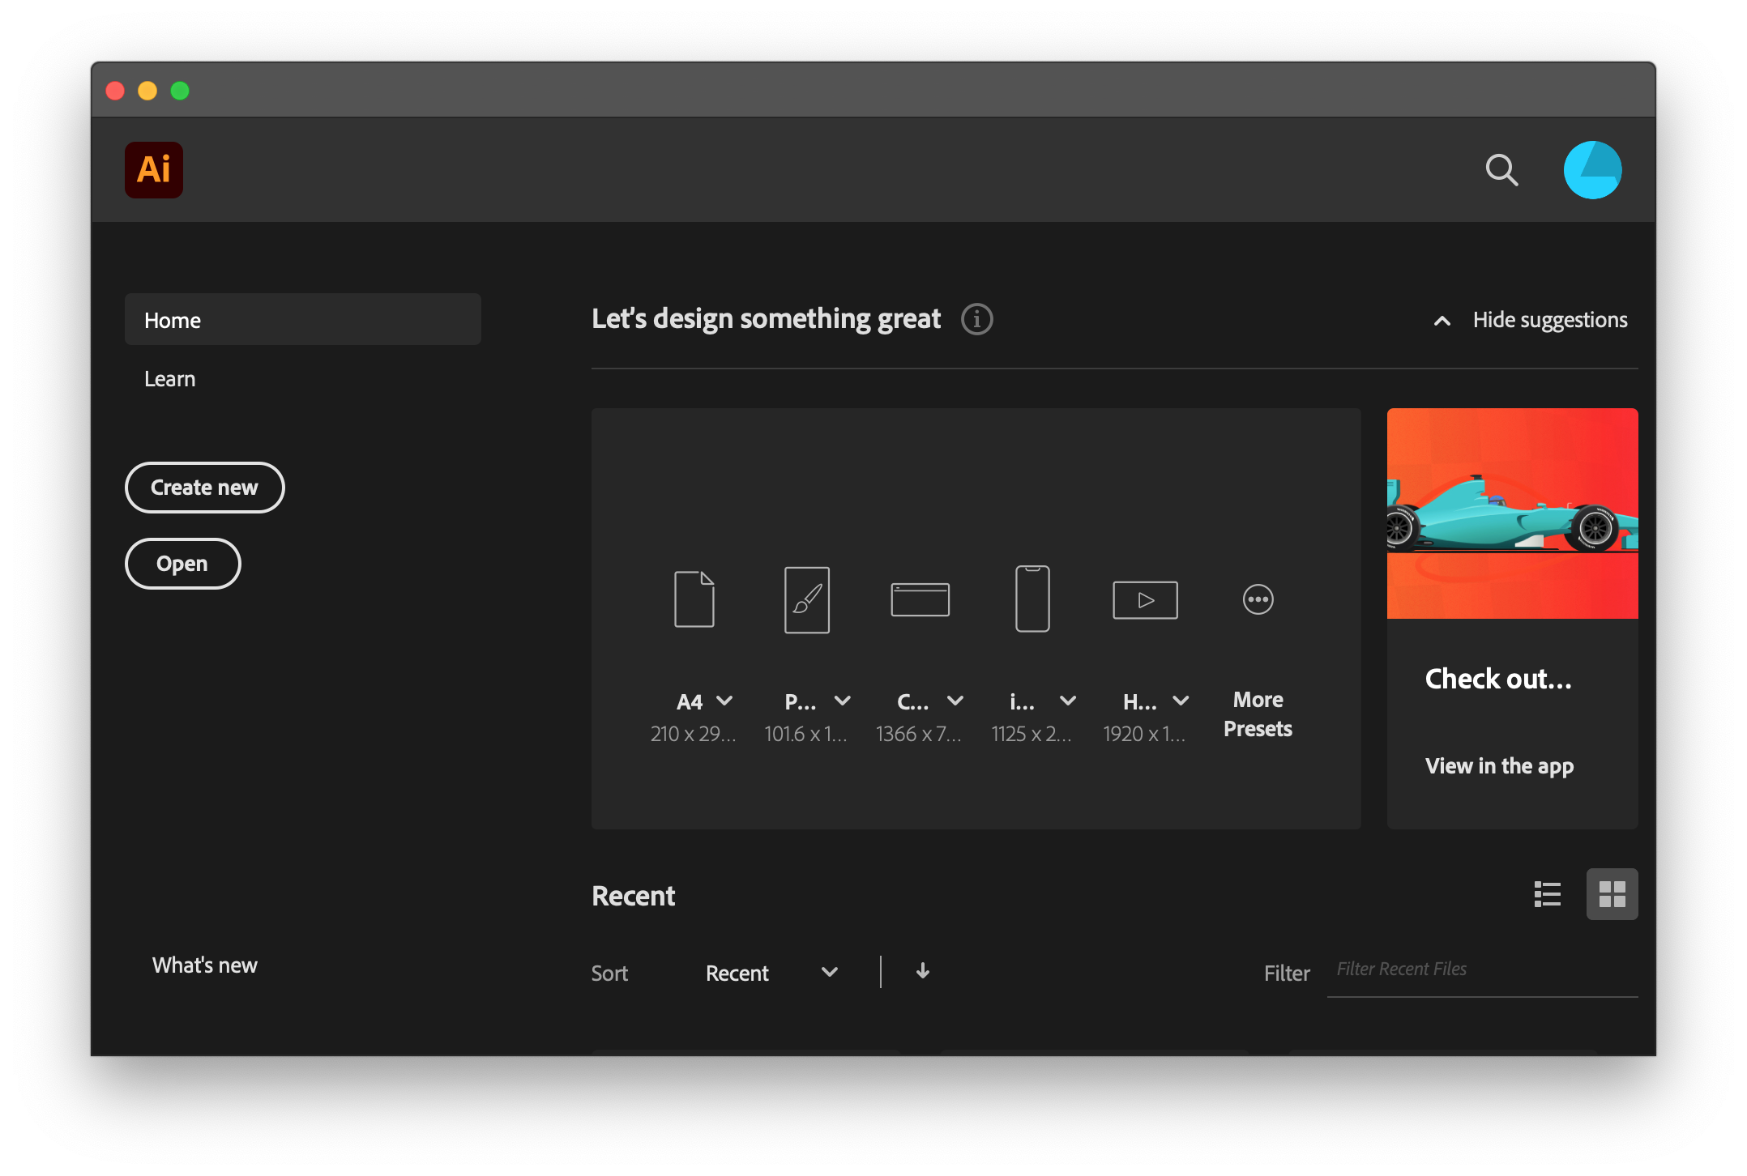Viewport: 1747px width, 1176px height.
Task: Open search with the magnifier icon
Action: click(x=1501, y=170)
